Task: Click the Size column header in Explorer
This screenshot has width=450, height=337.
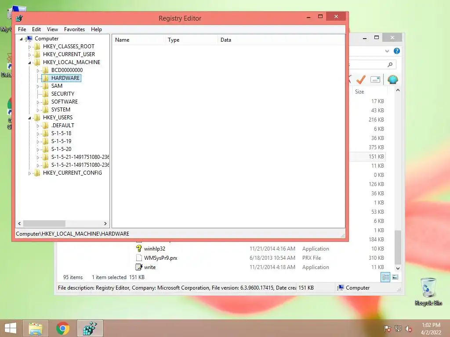Action: [x=370, y=92]
